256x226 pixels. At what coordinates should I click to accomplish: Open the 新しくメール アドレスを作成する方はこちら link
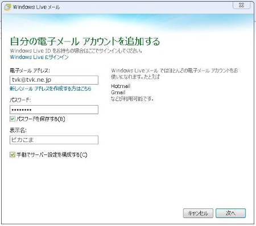point(51,89)
